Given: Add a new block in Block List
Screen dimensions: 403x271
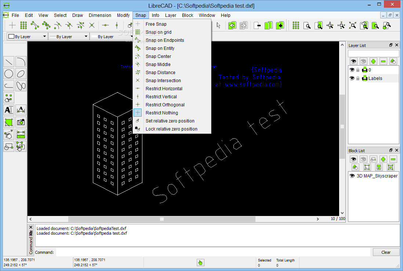Looking at the screenshot, I should point(383,159).
